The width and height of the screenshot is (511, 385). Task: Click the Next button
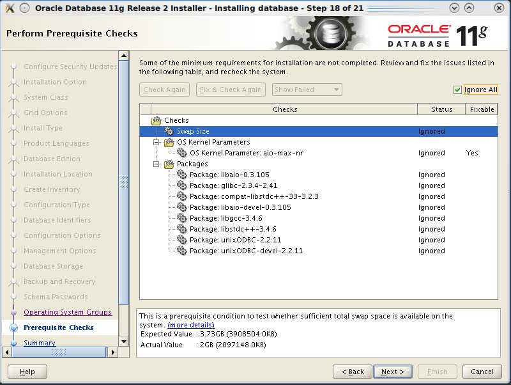(393, 372)
